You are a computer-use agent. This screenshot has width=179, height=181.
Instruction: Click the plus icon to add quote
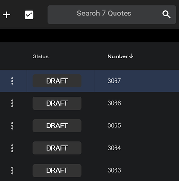pos(7,15)
